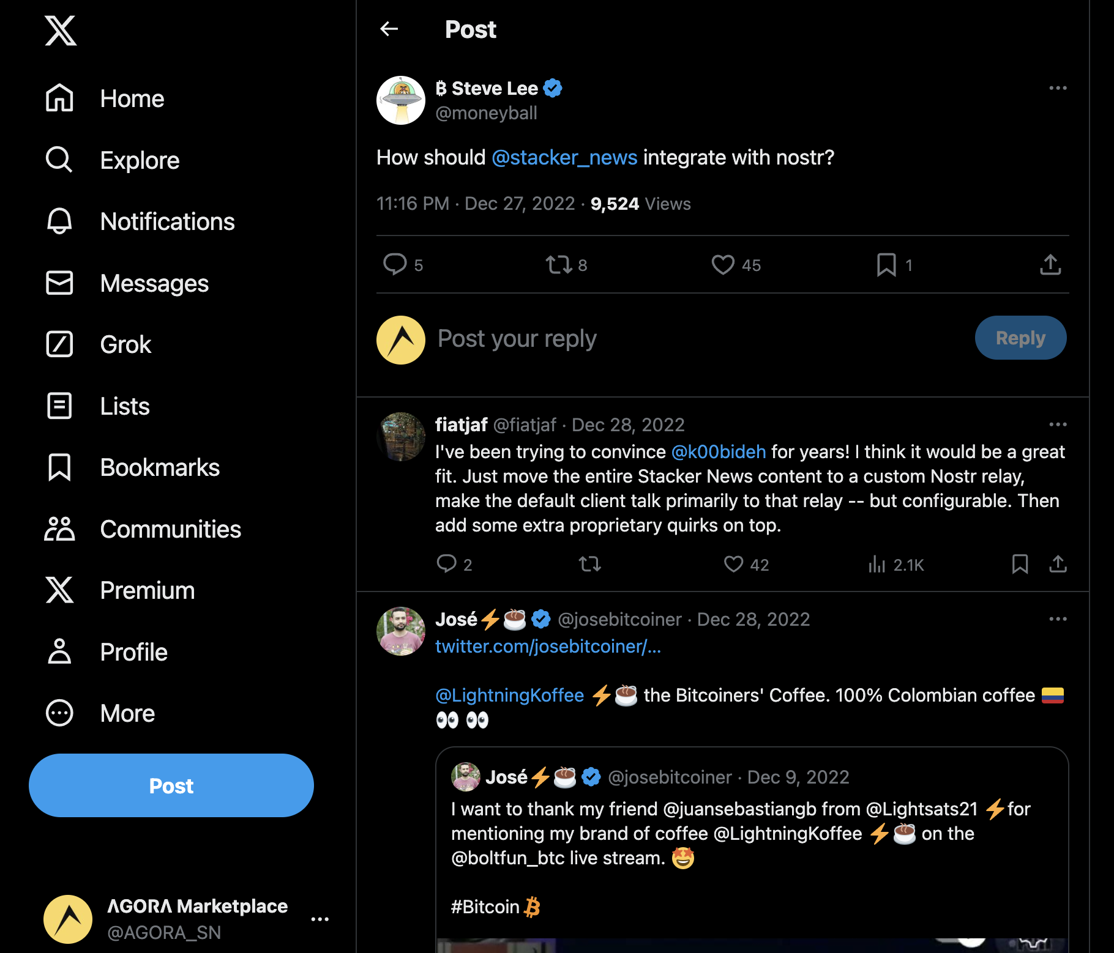Repost fiatjaf's reply

tap(589, 564)
